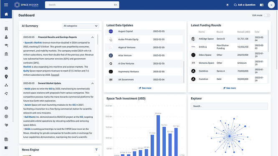Viewport: 278px width, 156px height.
Task: Click See more under Latest Data Updates
Action: [x=145, y=88]
